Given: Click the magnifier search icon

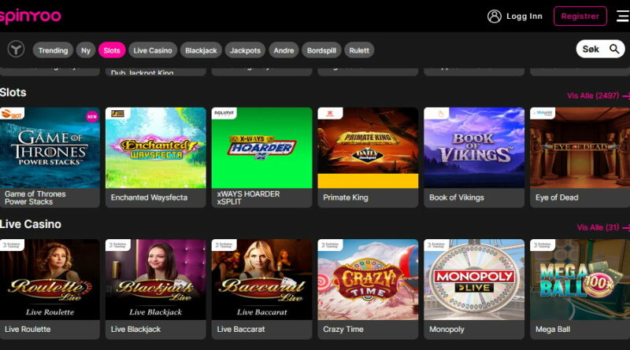Looking at the screenshot, I should click(x=614, y=49).
